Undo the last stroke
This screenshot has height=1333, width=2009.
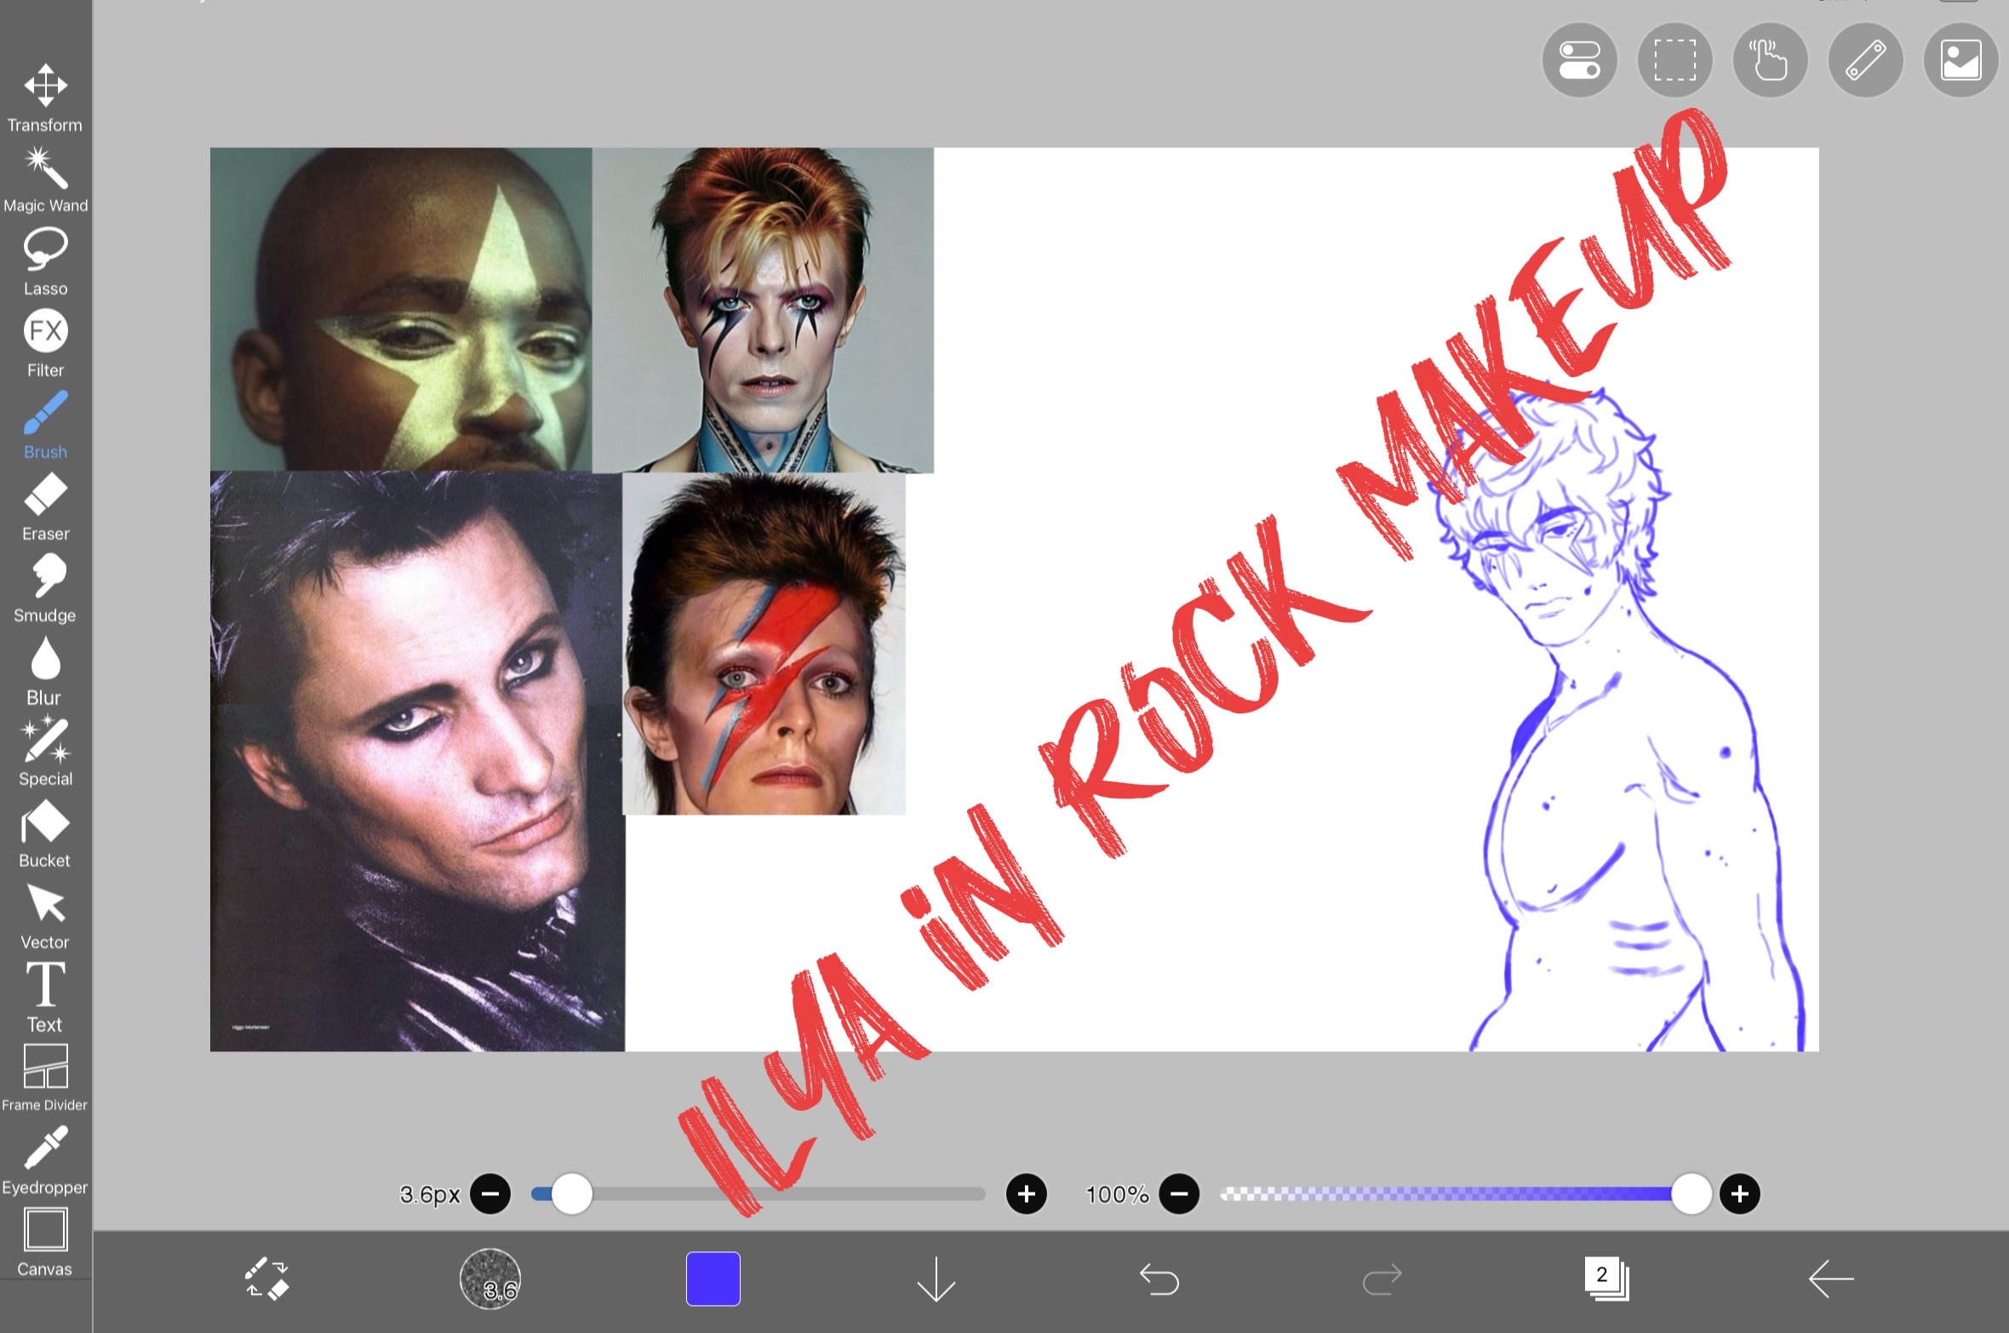1159,1279
